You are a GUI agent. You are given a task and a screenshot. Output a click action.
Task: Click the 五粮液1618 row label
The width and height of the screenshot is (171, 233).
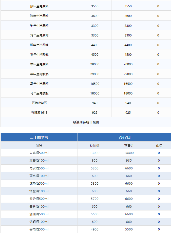(39, 113)
